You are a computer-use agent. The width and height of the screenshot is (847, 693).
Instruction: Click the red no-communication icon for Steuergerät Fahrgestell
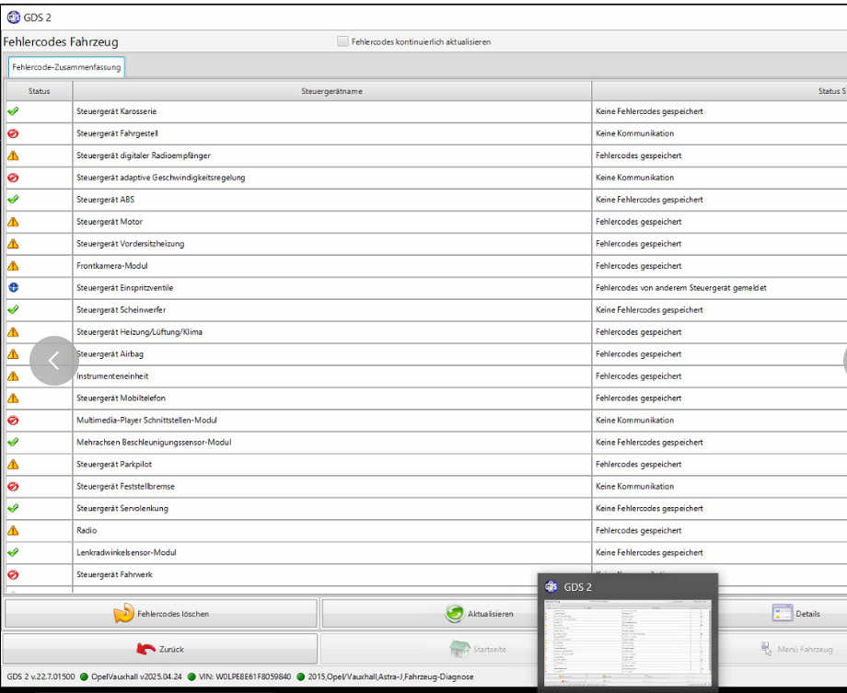point(13,133)
